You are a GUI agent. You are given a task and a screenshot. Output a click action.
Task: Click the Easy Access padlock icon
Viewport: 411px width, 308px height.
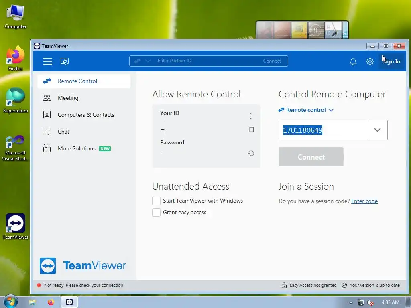point(284,285)
